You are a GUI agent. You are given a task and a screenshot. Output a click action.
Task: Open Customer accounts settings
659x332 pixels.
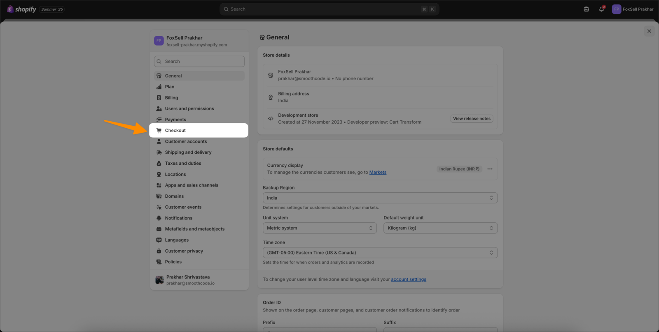pyautogui.click(x=199, y=141)
